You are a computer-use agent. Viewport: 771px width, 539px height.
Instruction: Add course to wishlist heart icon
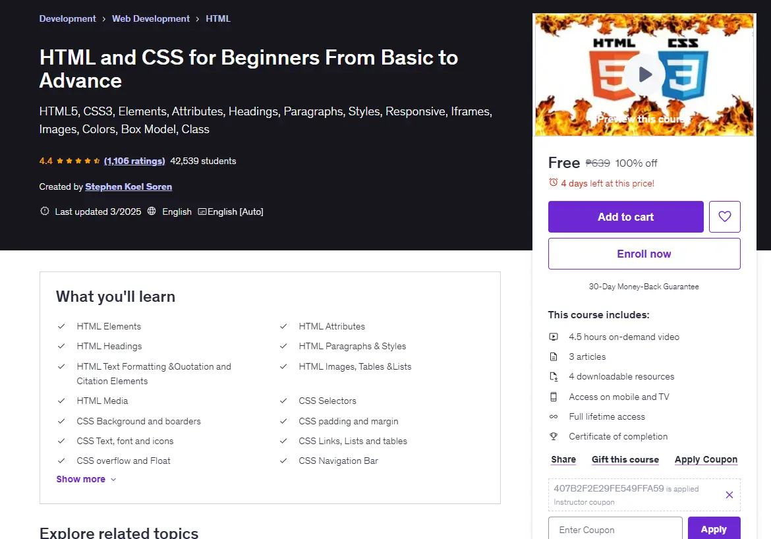tap(725, 216)
